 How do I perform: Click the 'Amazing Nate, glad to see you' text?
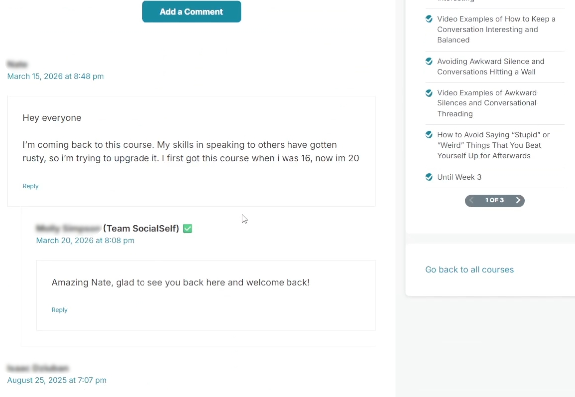point(180,283)
